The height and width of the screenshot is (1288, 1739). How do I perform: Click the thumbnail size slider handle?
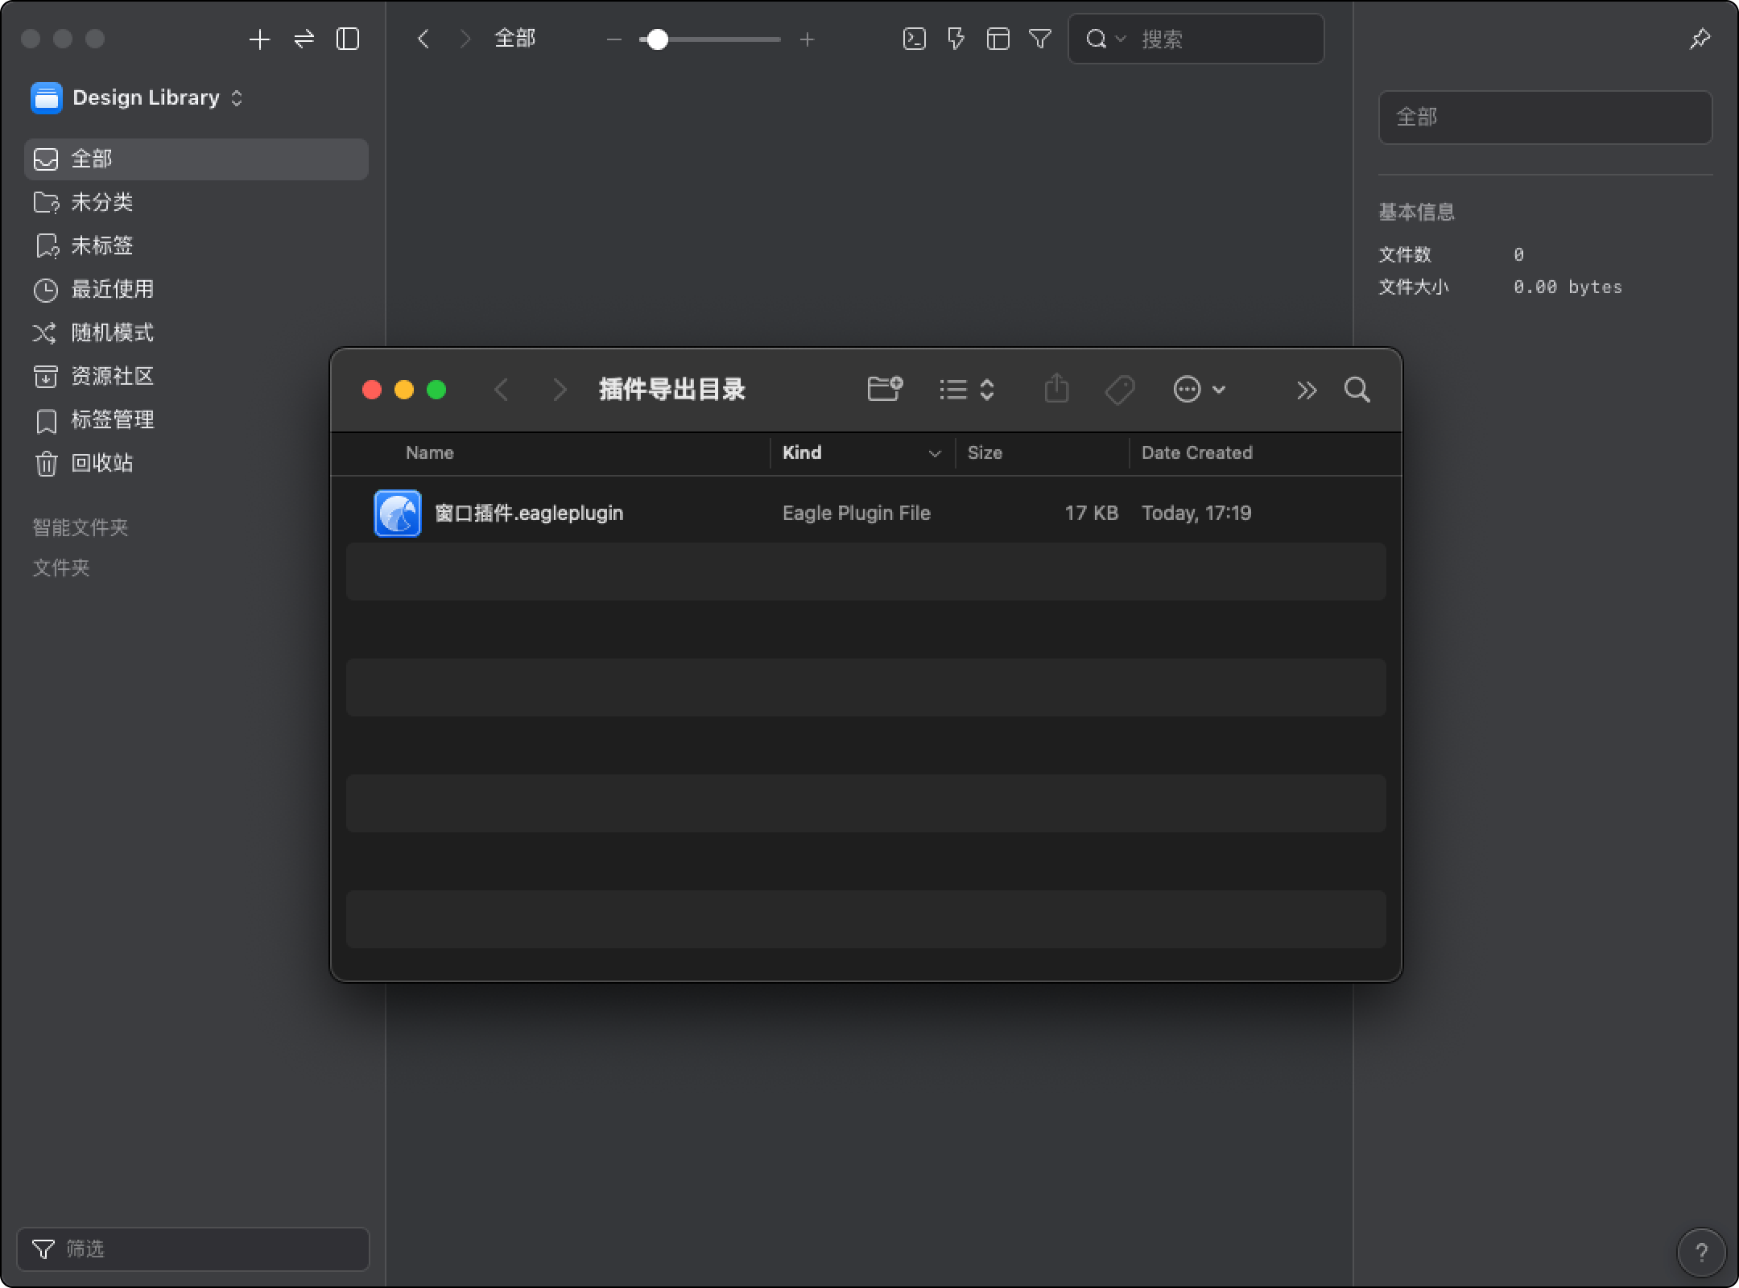pyautogui.click(x=658, y=39)
